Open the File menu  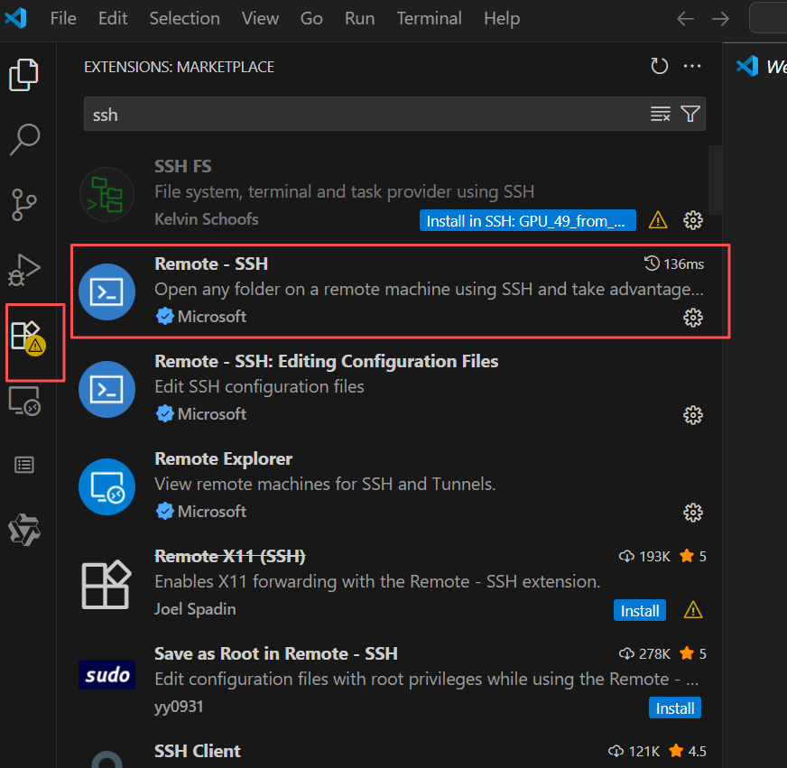pyautogui.click(x=63, y=19)
